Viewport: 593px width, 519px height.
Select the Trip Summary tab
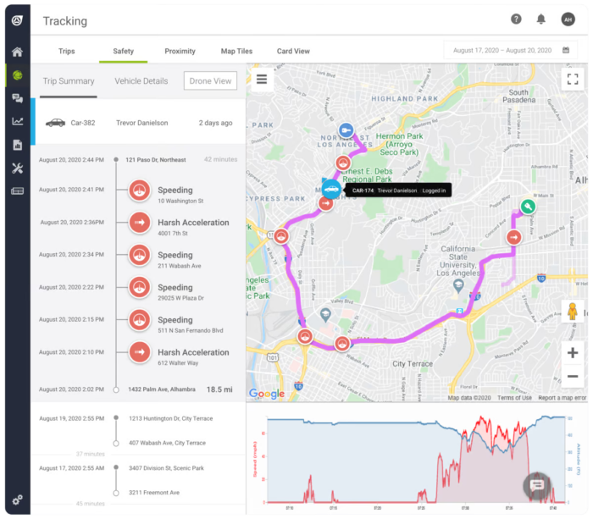coord(69,81)
